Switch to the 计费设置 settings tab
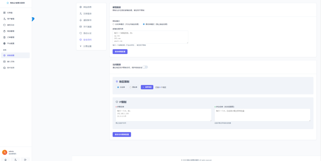 point(87,46)
